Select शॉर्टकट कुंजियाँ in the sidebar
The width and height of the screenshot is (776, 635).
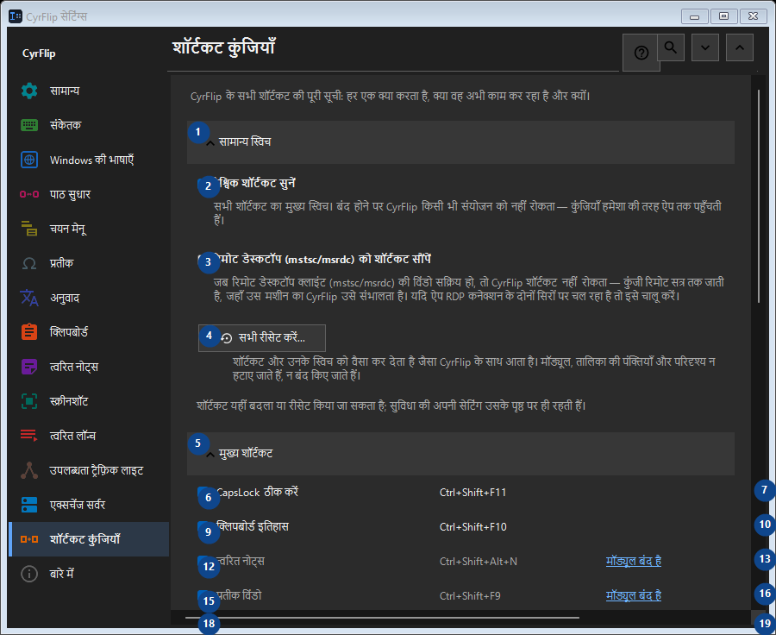pos(89,539)
